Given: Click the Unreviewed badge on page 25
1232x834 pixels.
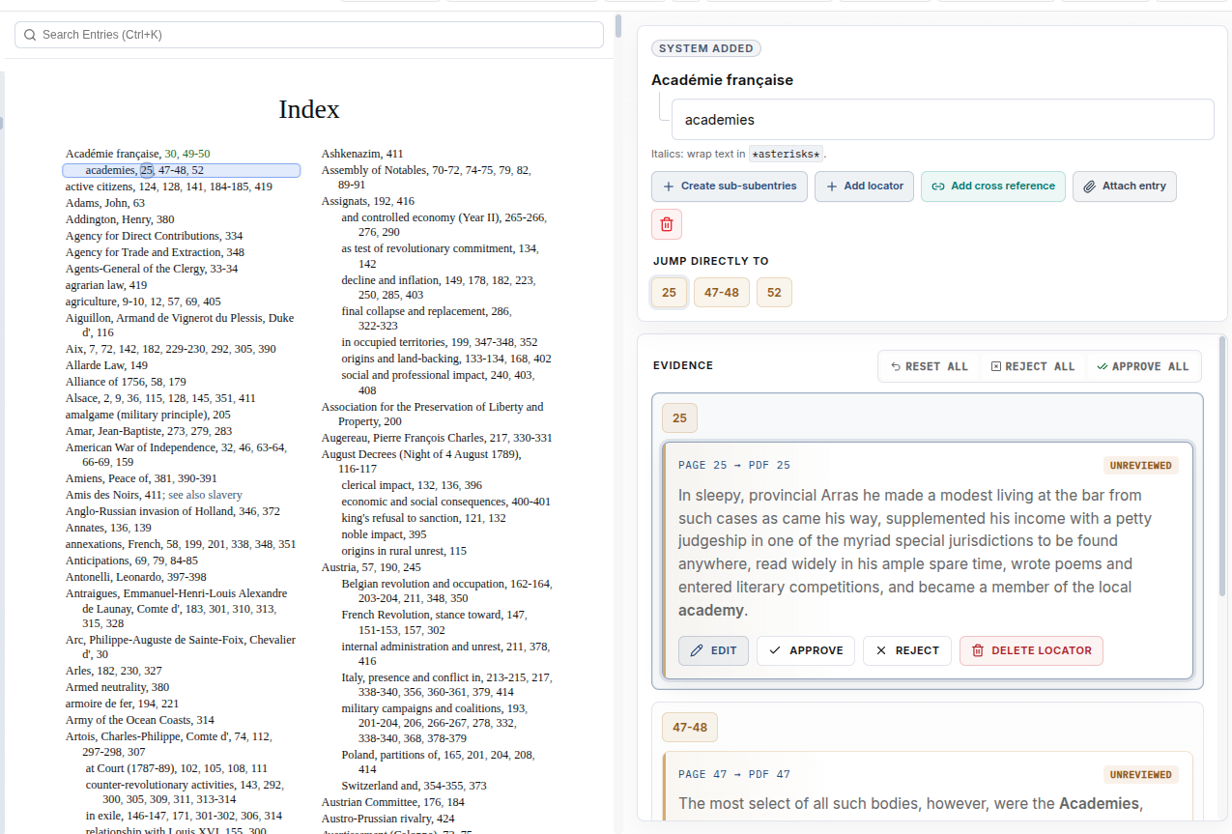Looking at the screenshot, I should pos(1140,466).
